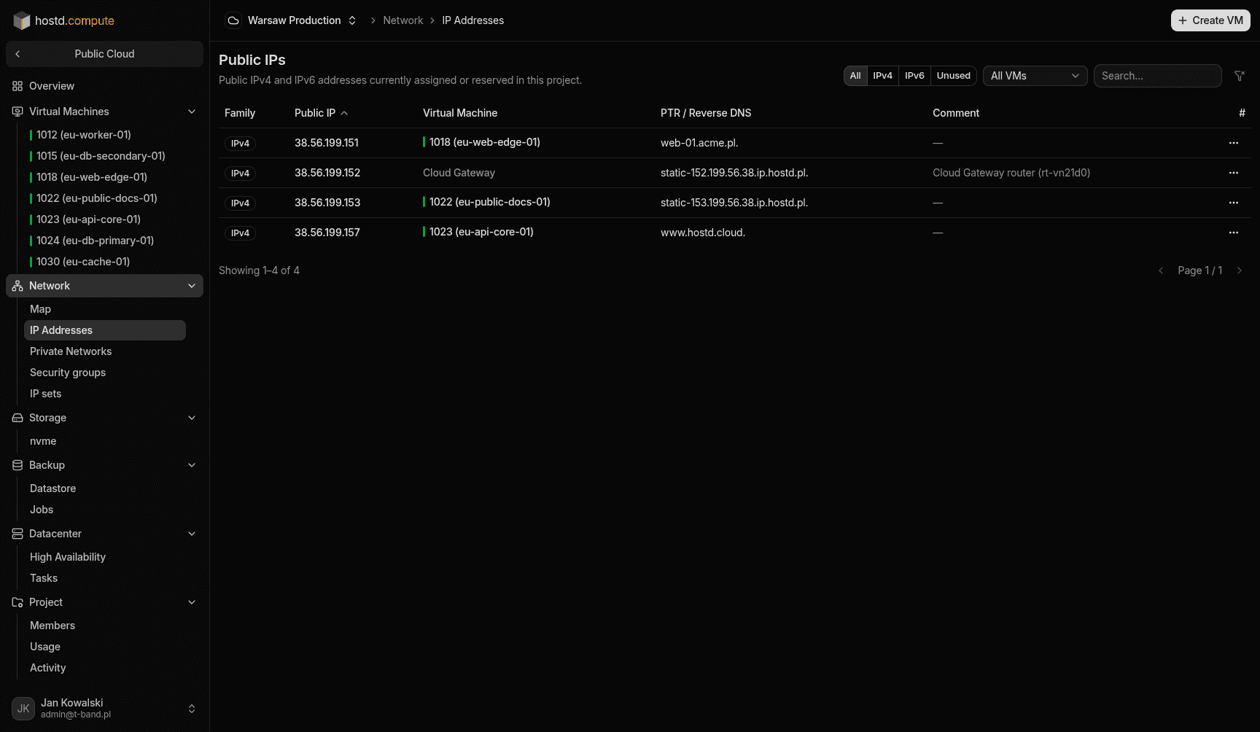Click the JK user avatar
1260x732 pixels.
pos(23,709)
